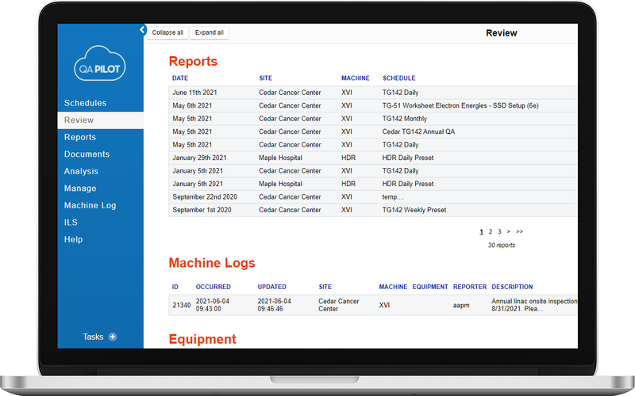Open Schedules in the sidebar
The image size is (635, 396).
coord(85,103)
